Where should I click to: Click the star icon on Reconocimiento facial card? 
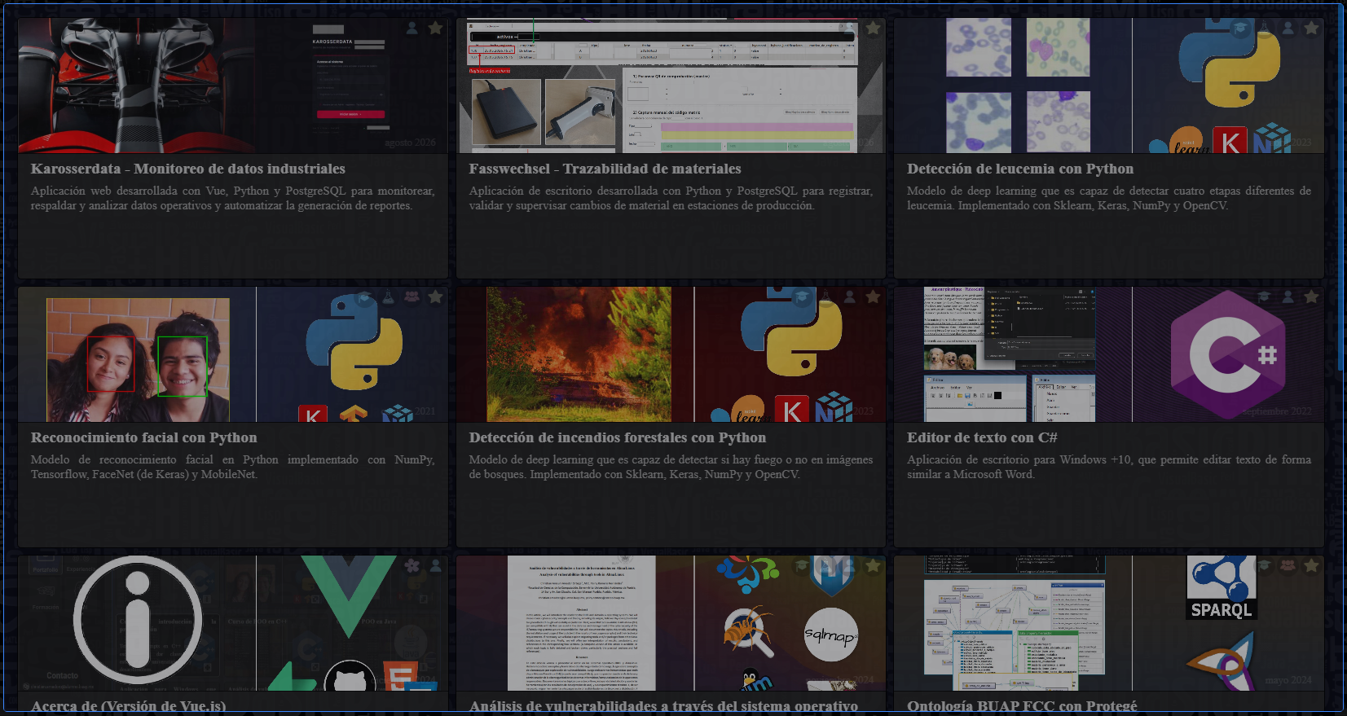click(436, 297)
